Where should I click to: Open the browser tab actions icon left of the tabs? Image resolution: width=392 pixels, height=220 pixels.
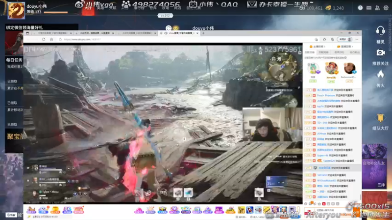(27, 33)
